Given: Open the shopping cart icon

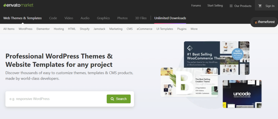Looking at the screenshot, I should pos(260,6).
